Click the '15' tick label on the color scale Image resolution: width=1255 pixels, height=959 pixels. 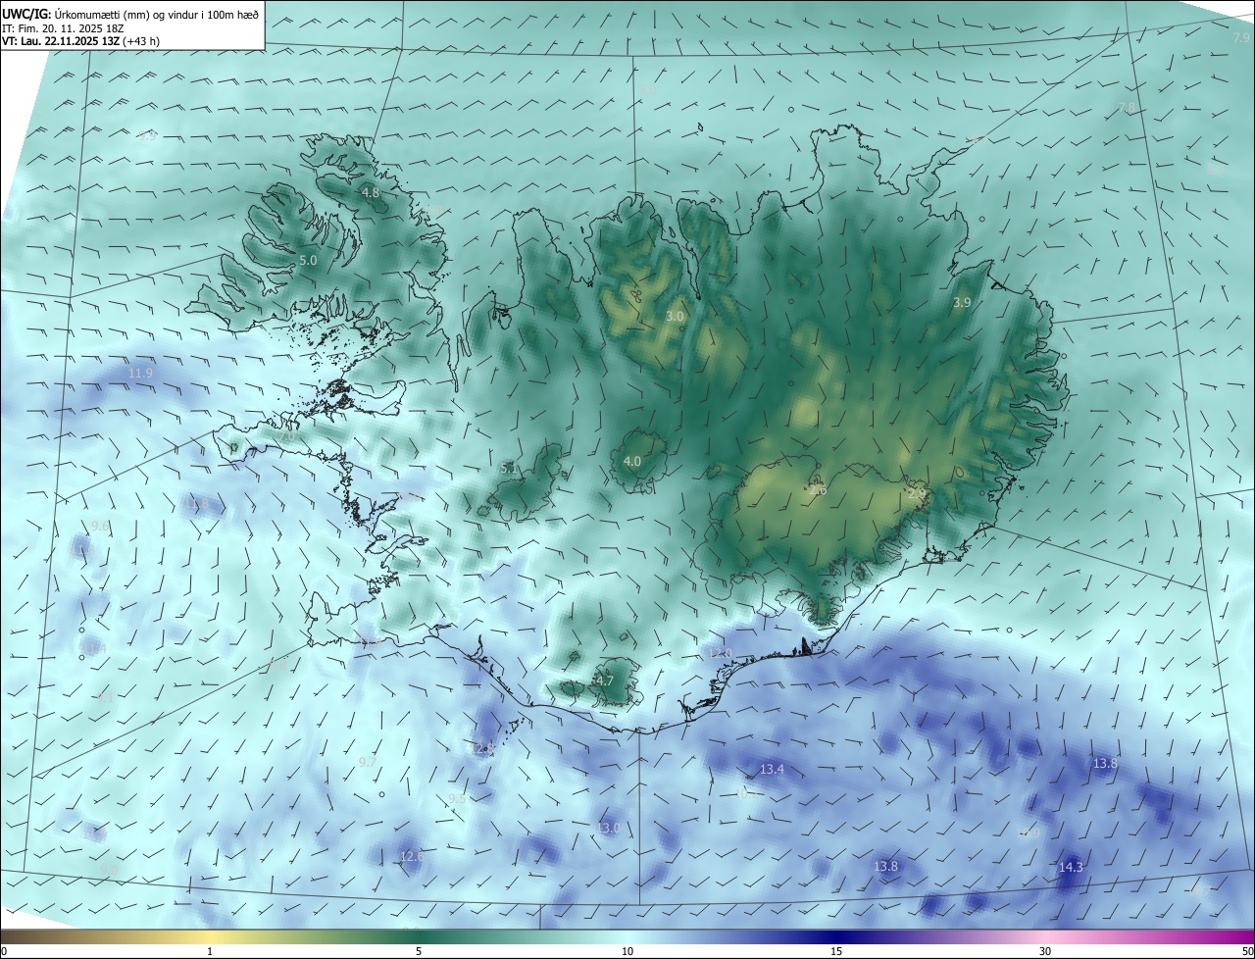point(835,951)
